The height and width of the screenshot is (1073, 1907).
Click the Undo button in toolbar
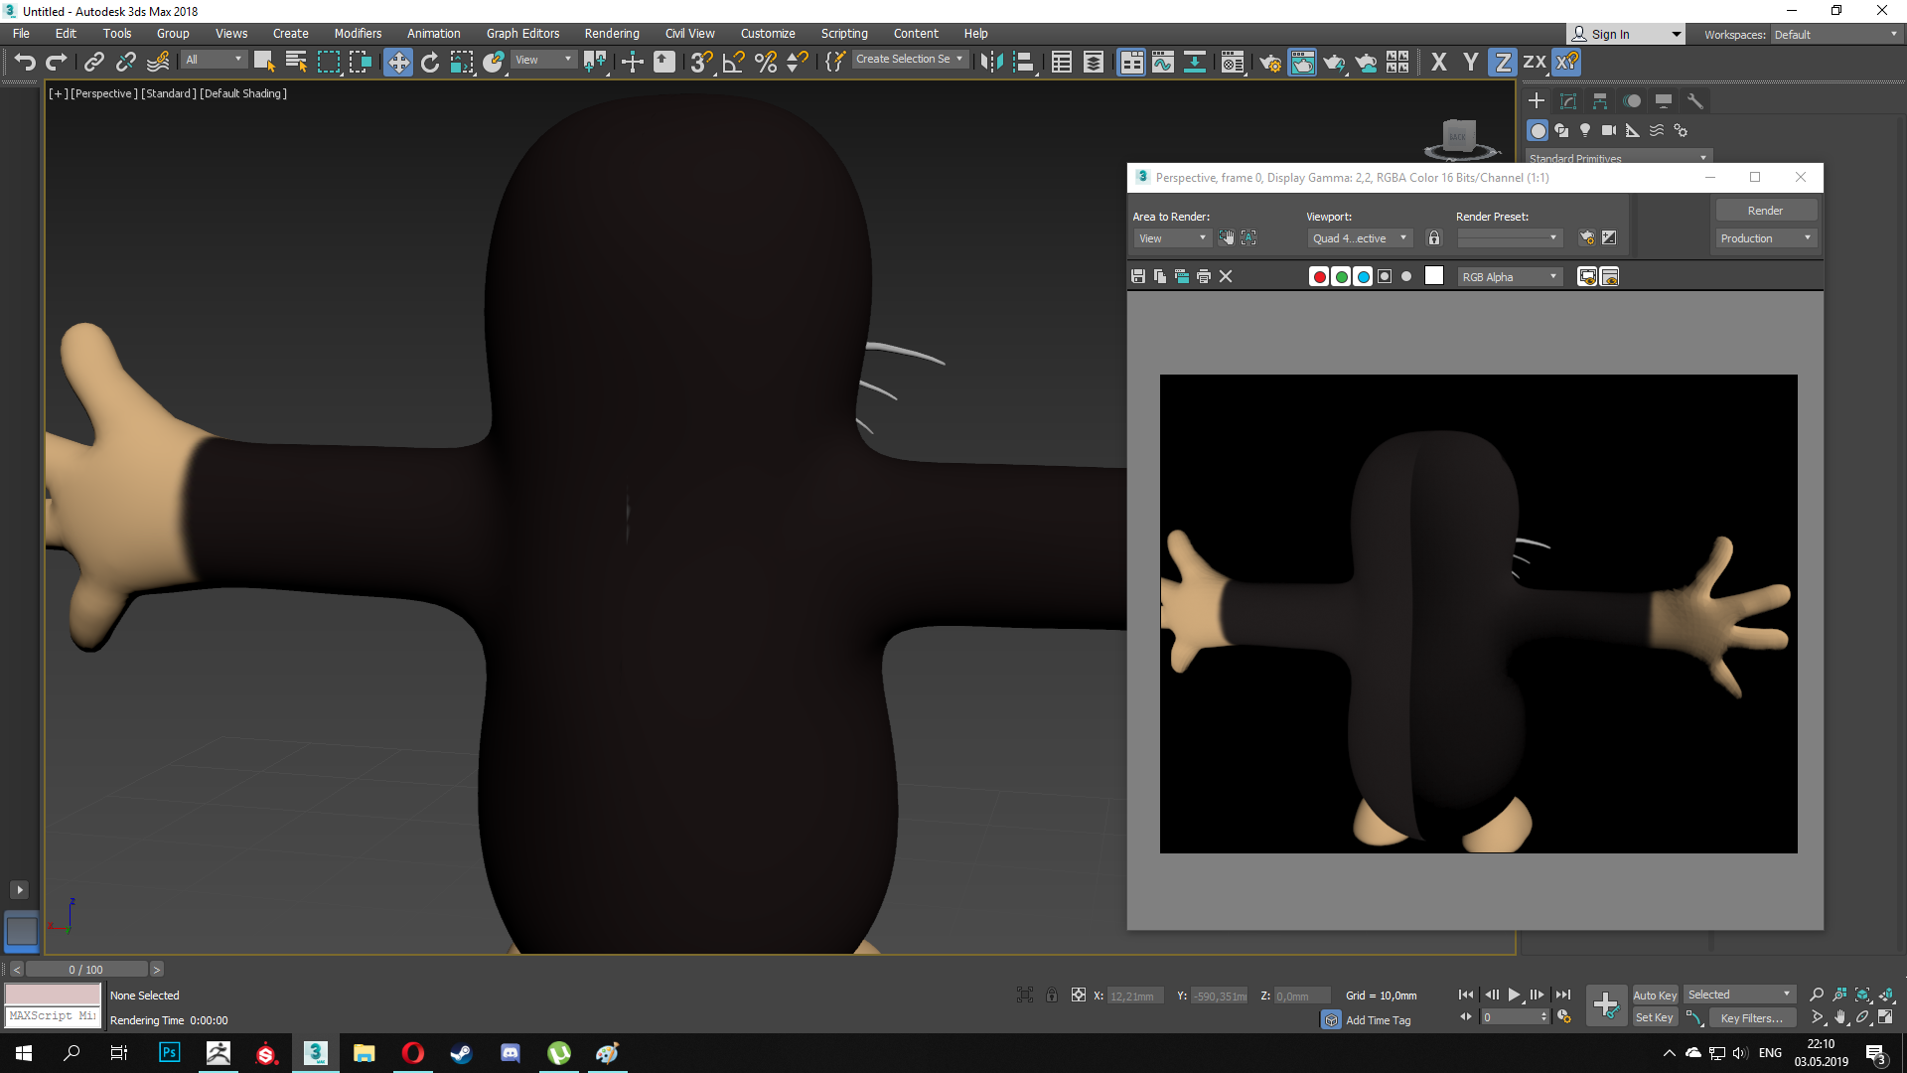(25, 62)
